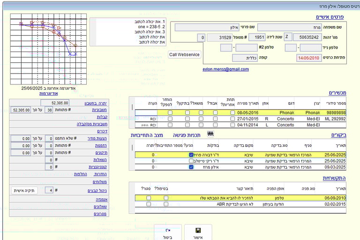The image size is (360, 240).
Task: Click the binoculars search icon beside ביקורים
Action: [210, 134]
